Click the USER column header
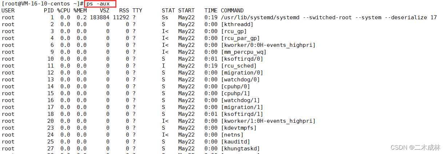The width and height of the screenshot is (446, 154). pyautogui.click(x=8, y=11)
